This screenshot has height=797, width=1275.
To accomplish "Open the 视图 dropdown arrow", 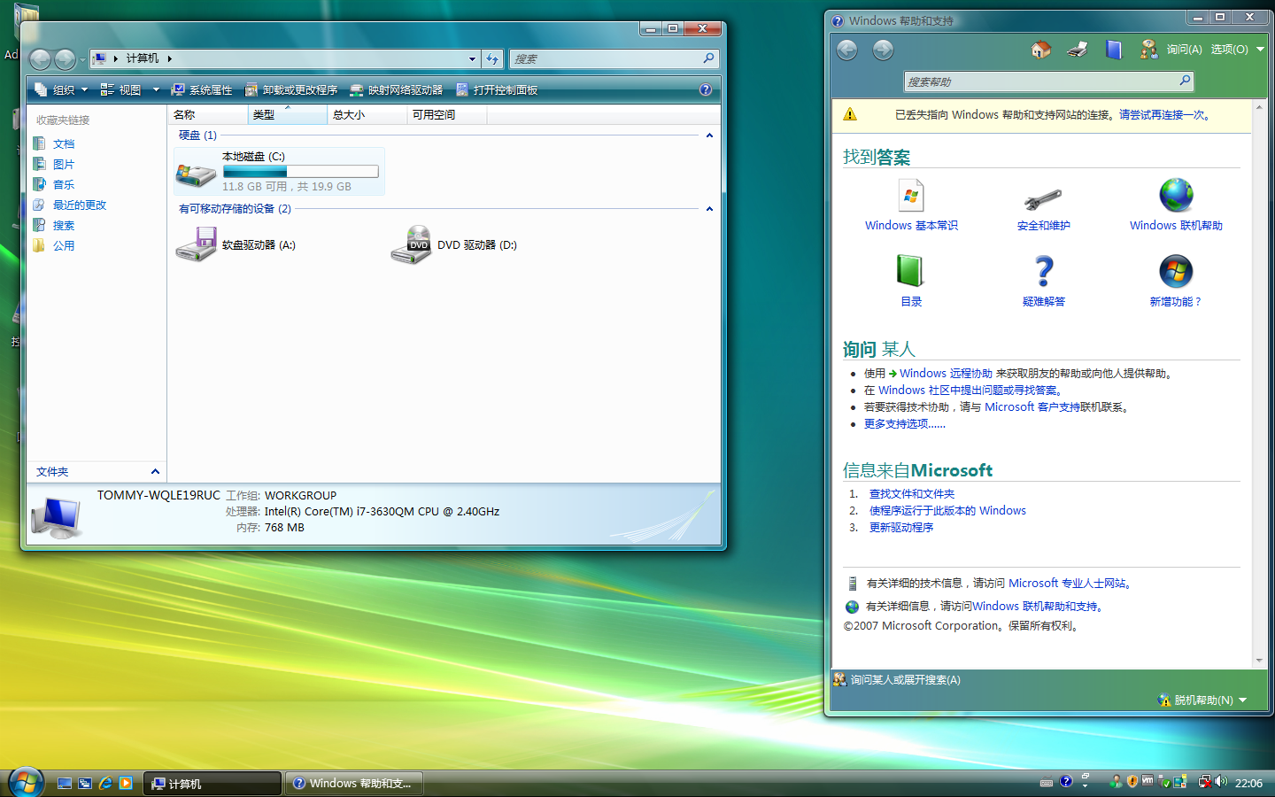I will tap(156, 89).
